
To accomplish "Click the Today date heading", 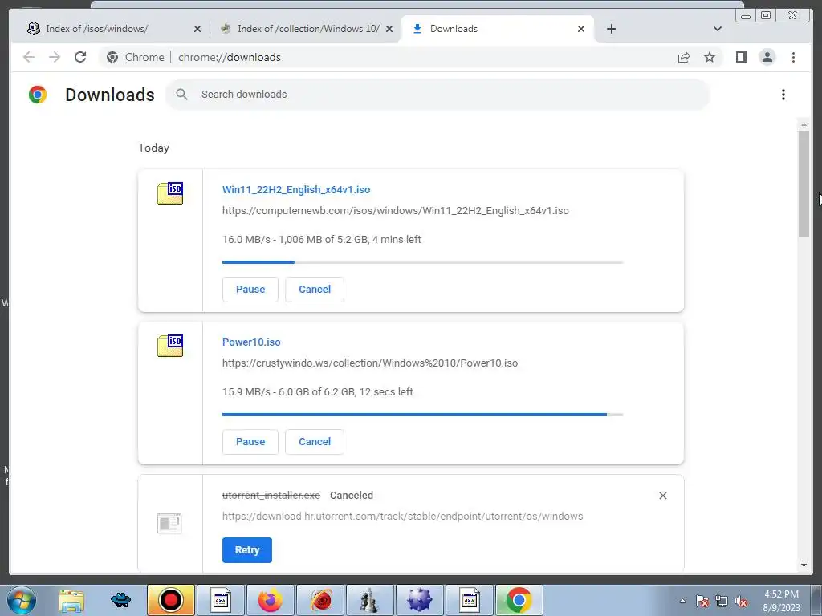I will pos(153,148).
